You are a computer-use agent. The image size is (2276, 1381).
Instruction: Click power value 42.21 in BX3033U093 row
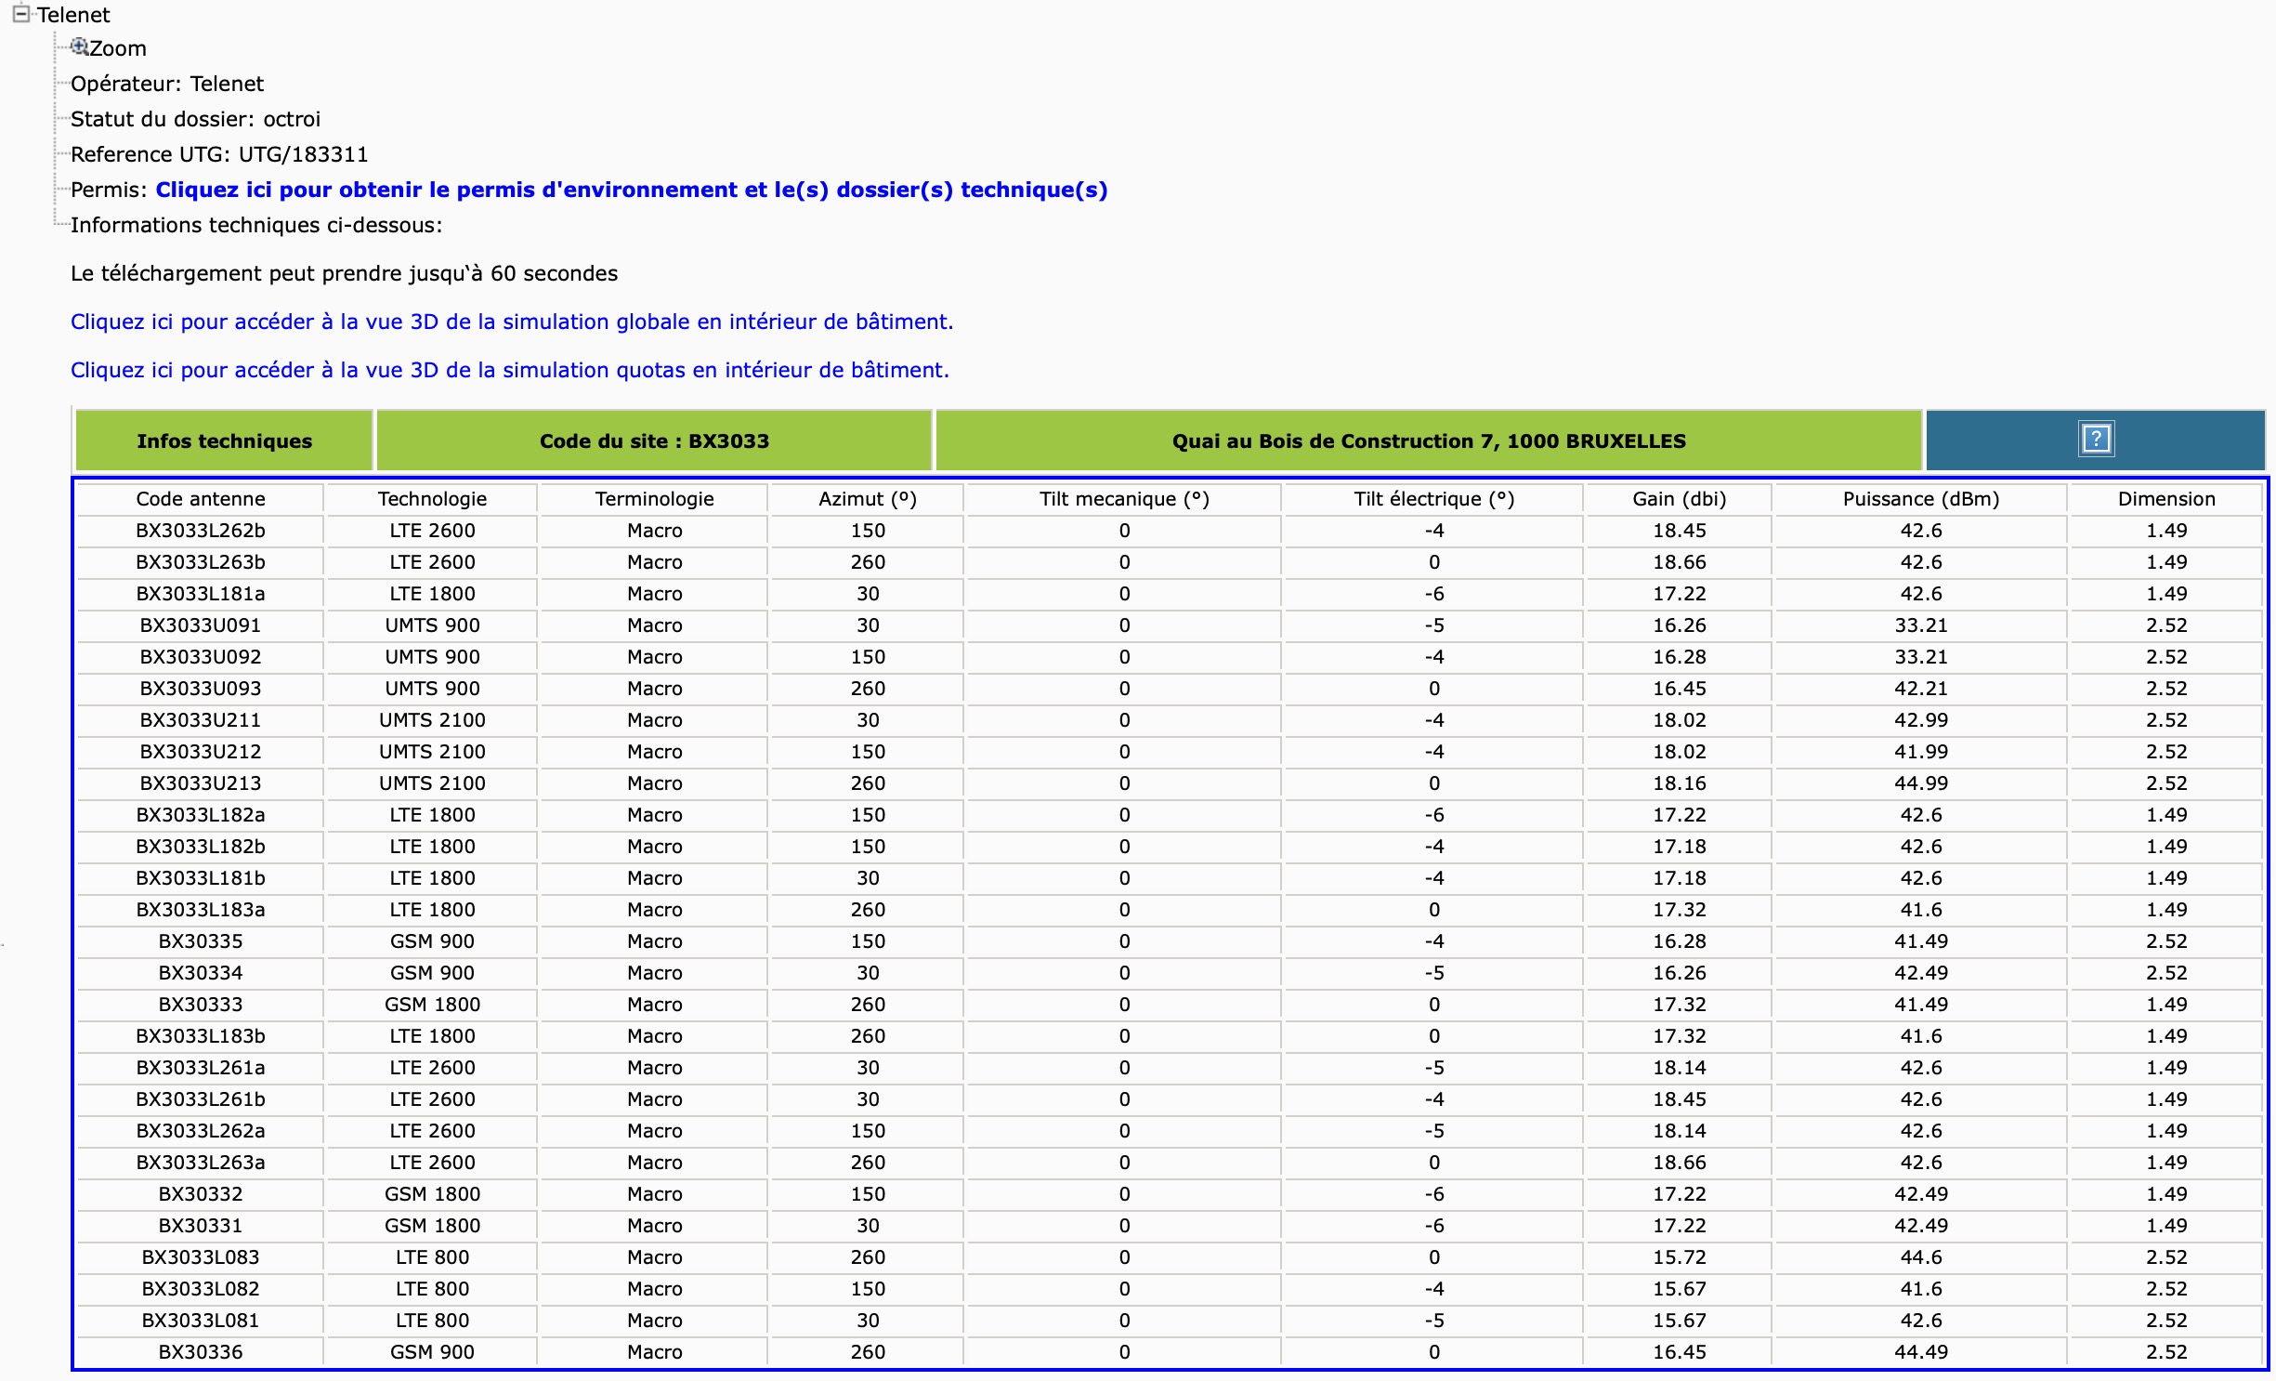[1920, 689]
